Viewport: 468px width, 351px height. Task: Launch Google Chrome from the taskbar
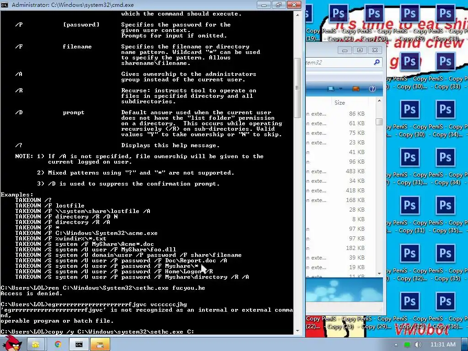point(58,345)
